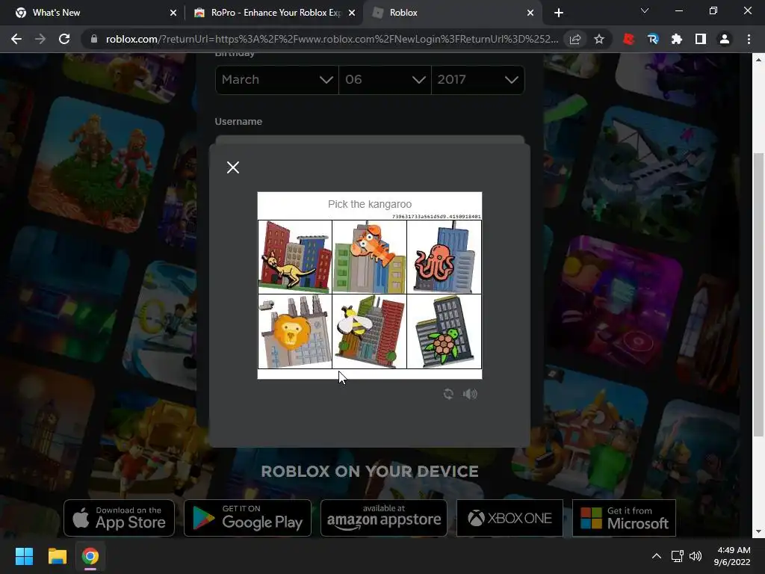Open Chrome from the taskbar

[90, 556]
